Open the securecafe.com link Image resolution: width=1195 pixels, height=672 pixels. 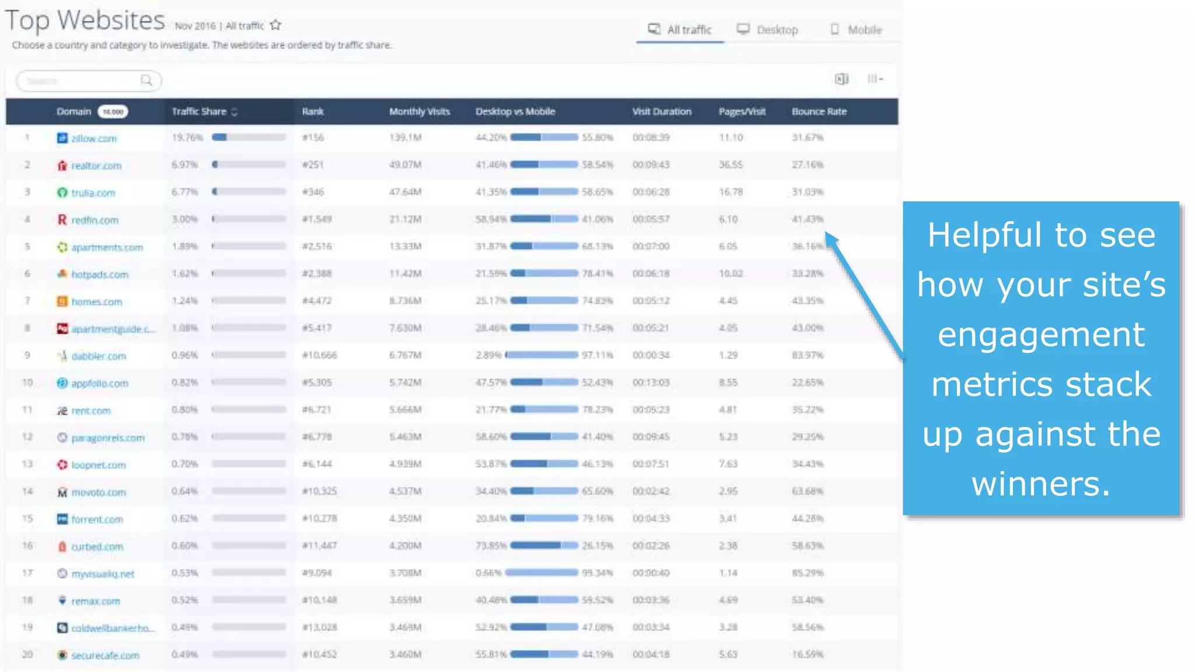[x=106, y=656]
